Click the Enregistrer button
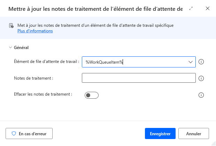This screenshot has height=146, width=216. pos(160,133)
